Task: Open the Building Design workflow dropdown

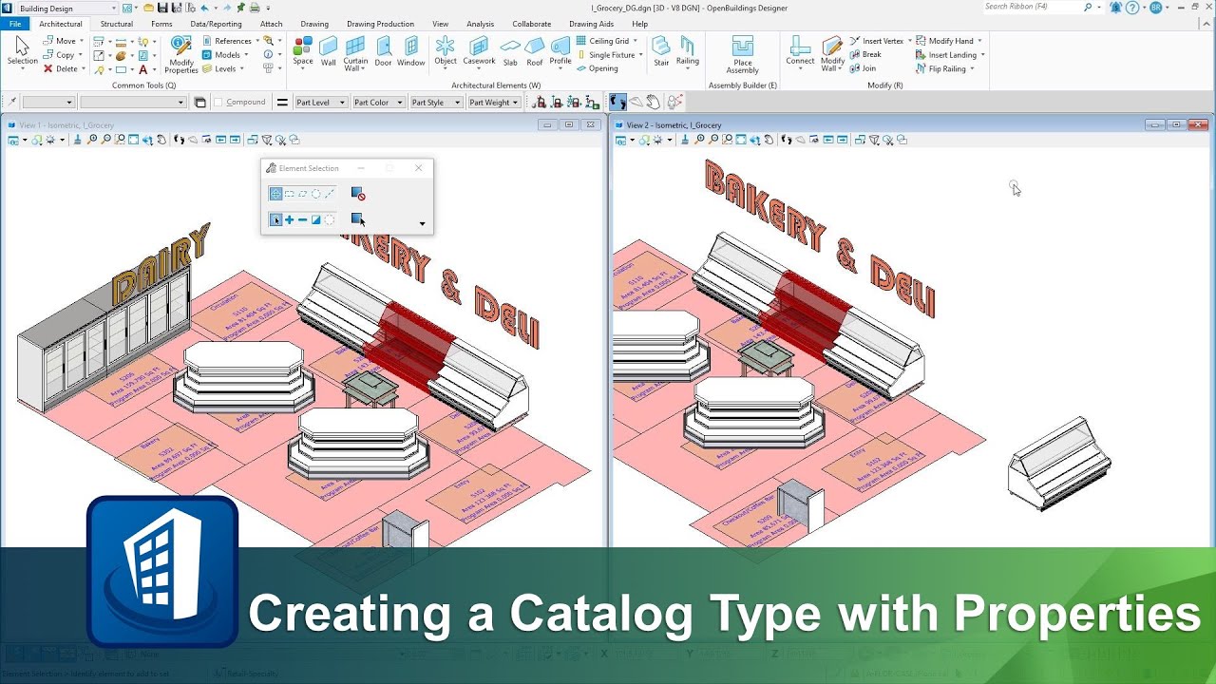Action: click(x=66, y=8)
